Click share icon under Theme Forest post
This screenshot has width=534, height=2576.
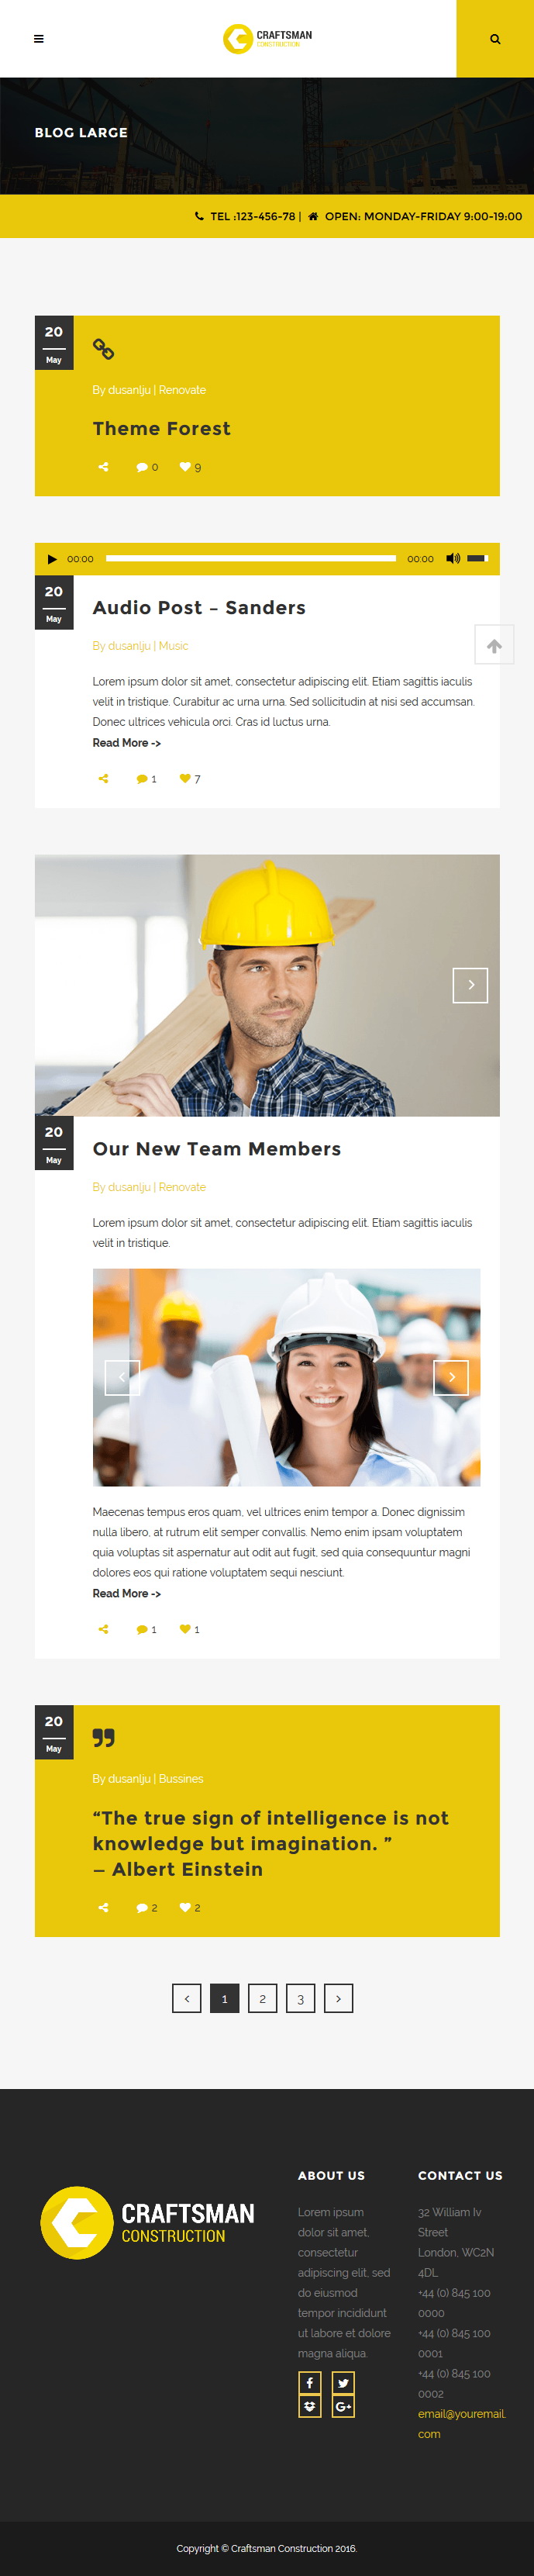click(x=103, y=467)
